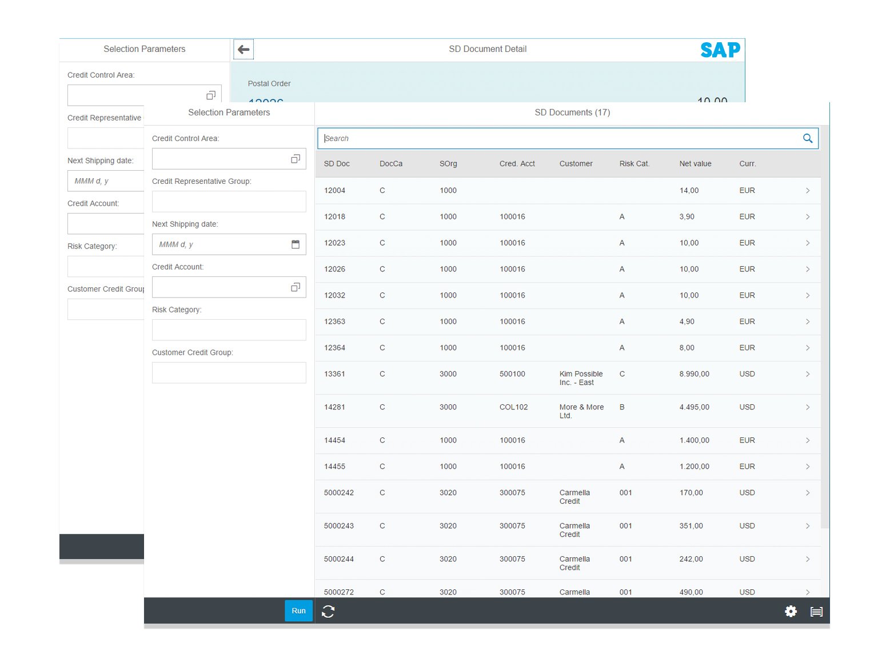Open details chevron for document 5000244
878x659 pixels.
tap(808, 560)
